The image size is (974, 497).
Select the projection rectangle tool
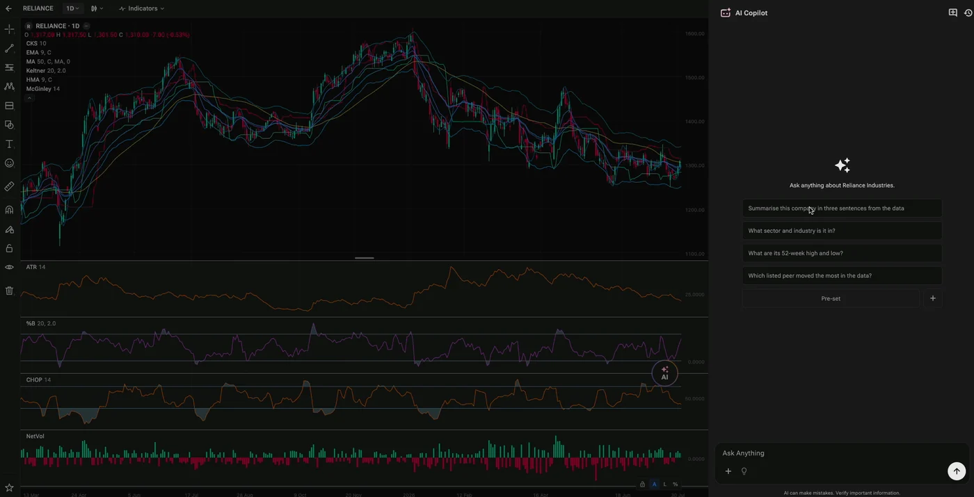click(9, 106)
